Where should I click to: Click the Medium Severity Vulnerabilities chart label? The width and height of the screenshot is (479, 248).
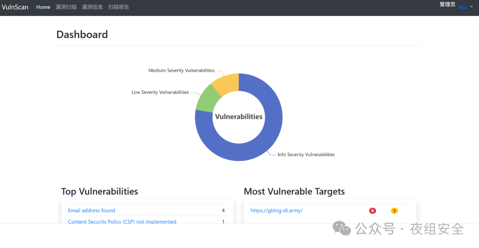click(181, 71)
